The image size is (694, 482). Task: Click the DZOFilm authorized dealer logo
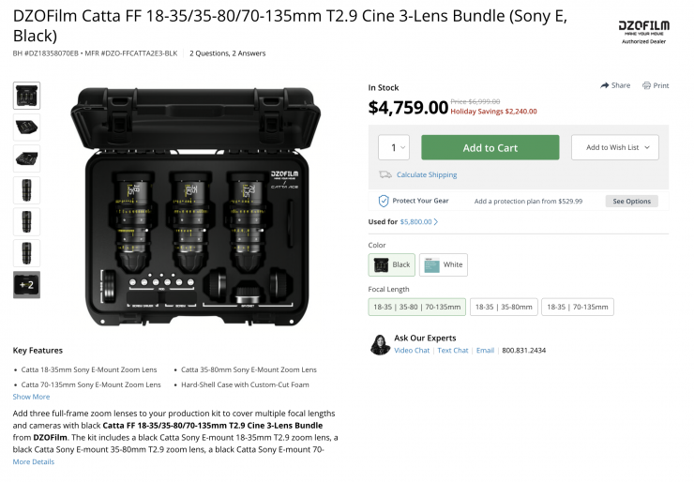pos(644,31)
